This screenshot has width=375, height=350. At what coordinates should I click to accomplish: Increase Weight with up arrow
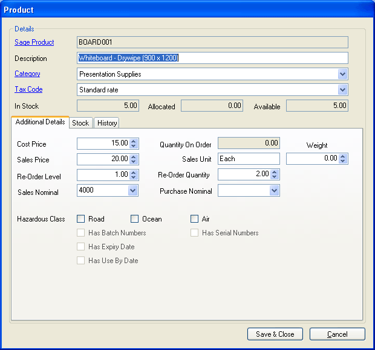(x=343, y=156)
